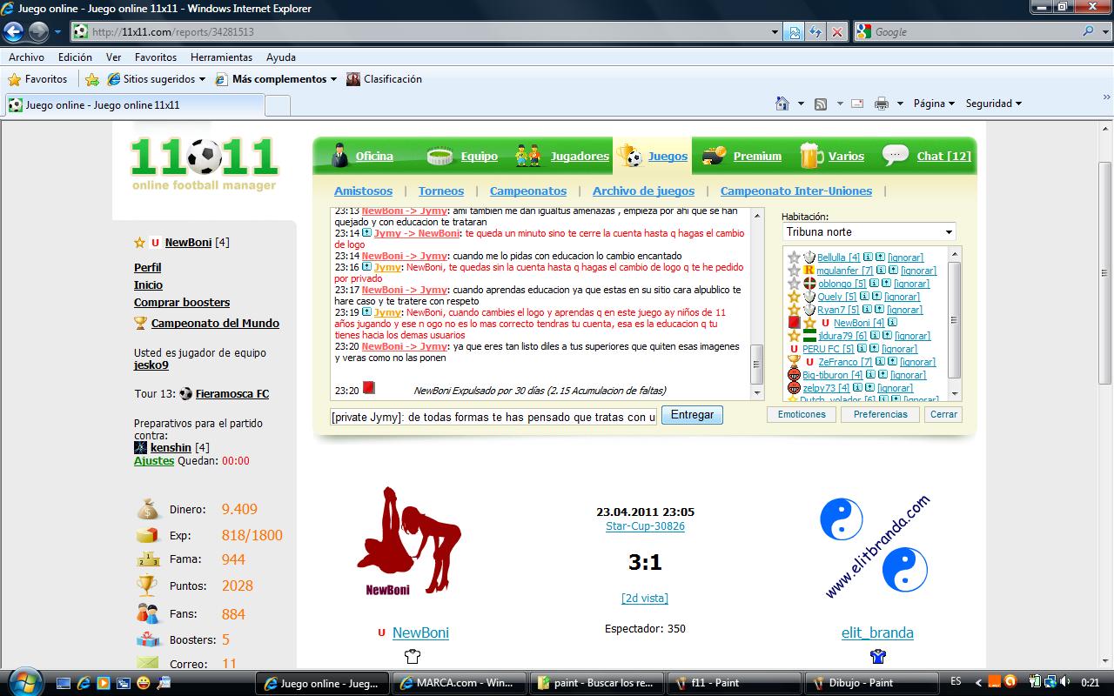The image size is (1114, 696).
Task: Click the browser back arrow button
Action: point(13,32)
